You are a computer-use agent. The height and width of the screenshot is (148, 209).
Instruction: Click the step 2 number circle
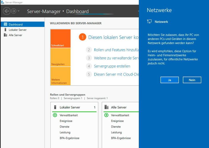click(89, 50)
